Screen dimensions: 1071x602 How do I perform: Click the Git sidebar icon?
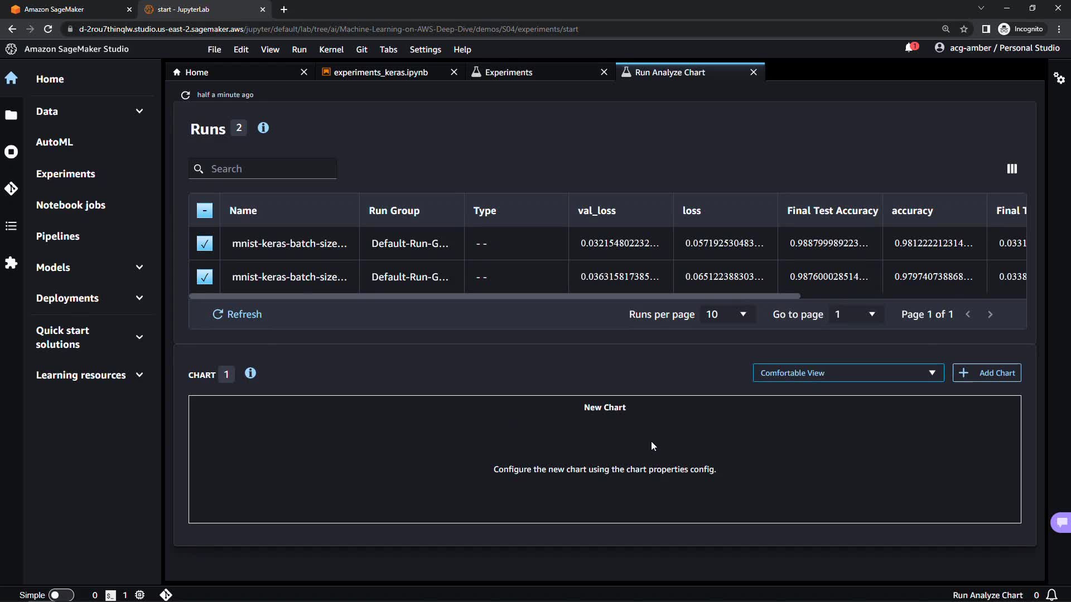[x=11, y=189]
